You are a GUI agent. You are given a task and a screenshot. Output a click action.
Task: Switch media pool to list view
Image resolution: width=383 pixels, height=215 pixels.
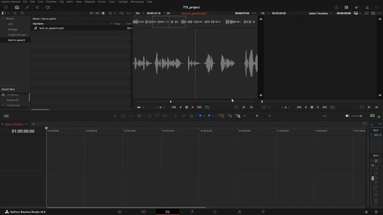pyautogui.click(x=103, y=13)
